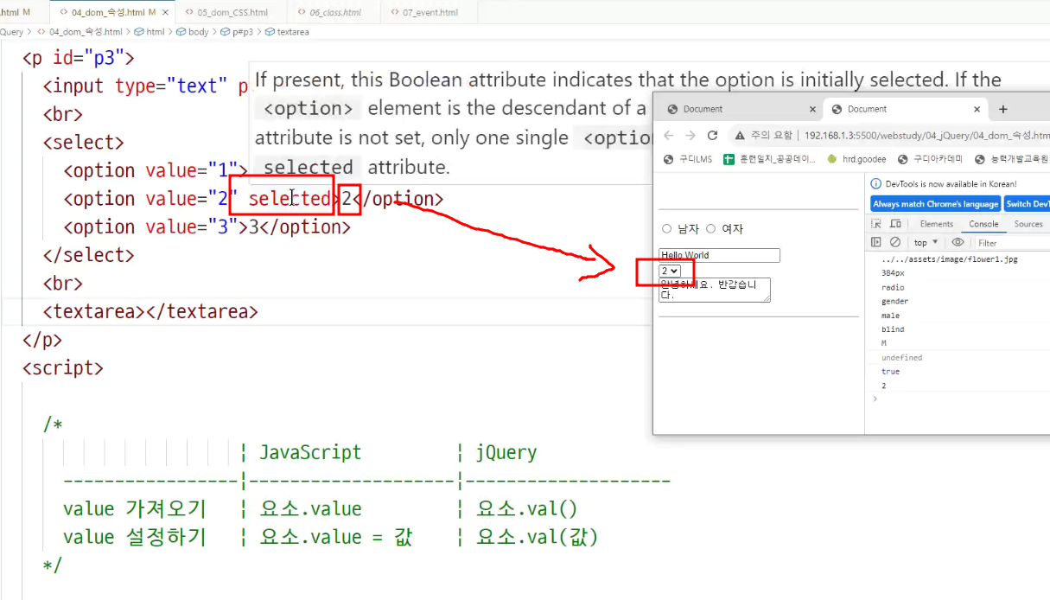Viewport: 1050px width, 600px height.
Task: Close the active second Document browser tab
Action: click(x=977, y=109)
